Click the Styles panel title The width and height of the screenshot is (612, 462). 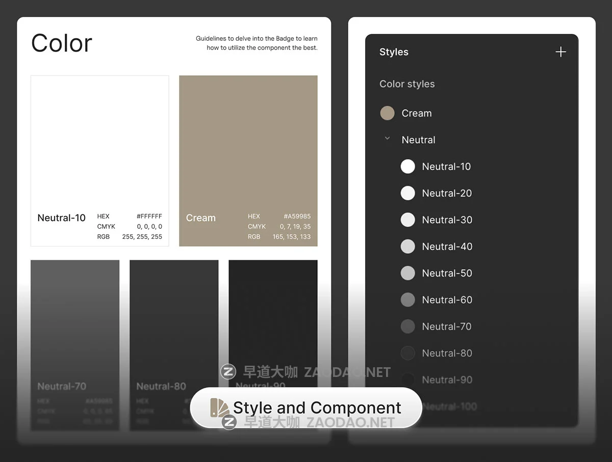coord(394,52)
